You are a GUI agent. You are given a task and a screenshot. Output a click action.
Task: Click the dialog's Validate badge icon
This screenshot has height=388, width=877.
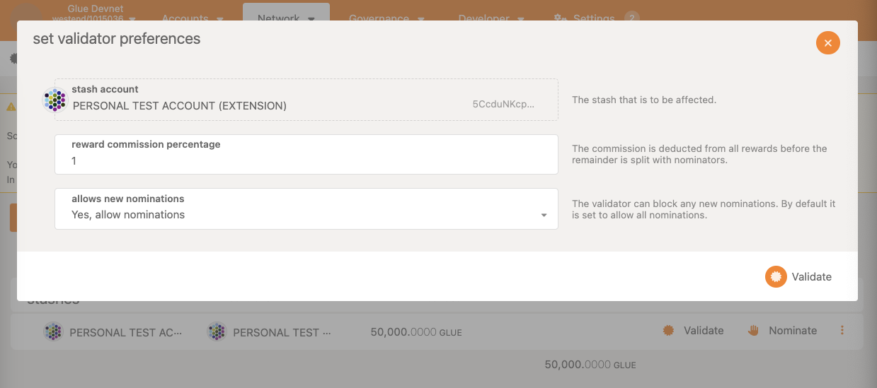(x=776, y=276)
